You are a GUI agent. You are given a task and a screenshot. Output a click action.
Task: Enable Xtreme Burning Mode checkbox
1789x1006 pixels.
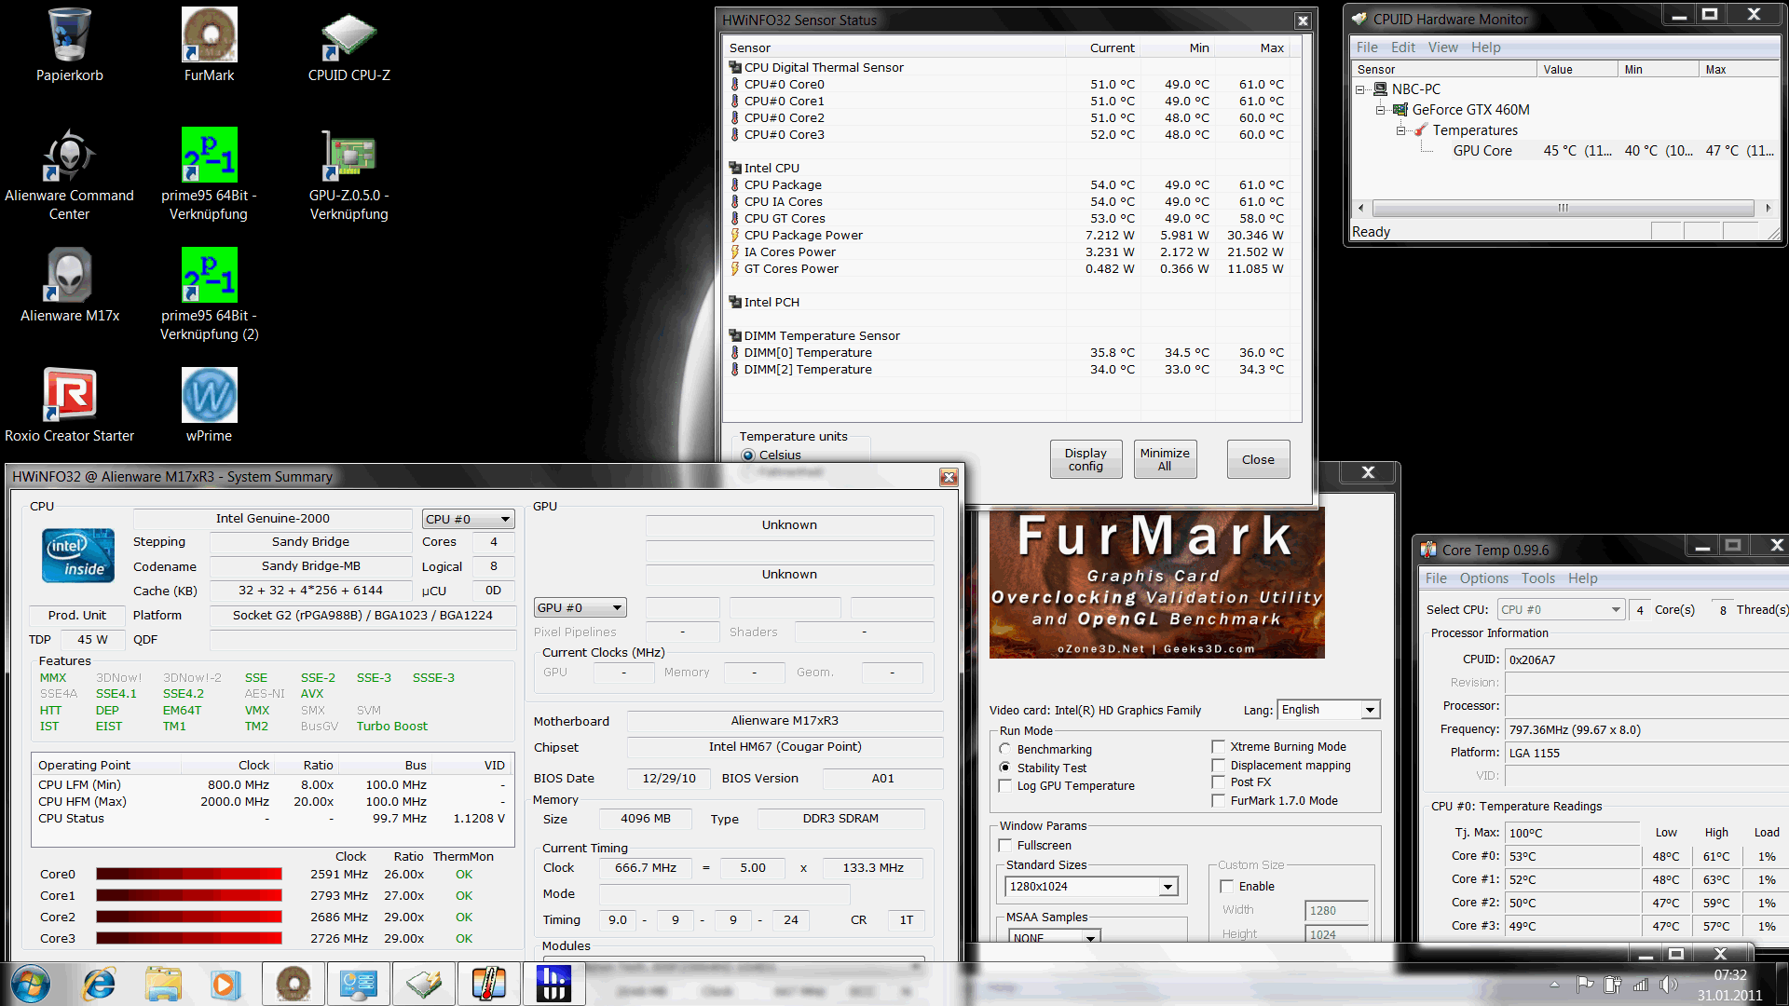pyautogui.click(x=1218, y=746)
